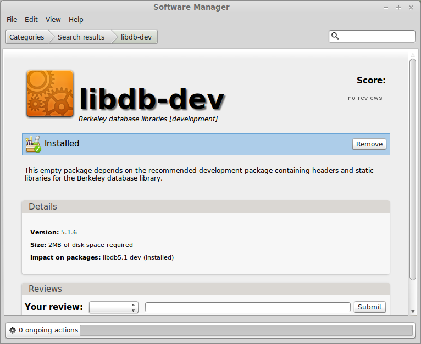Click the ongoing actions progress bar

pyautogui.click(x=246, y=330)
